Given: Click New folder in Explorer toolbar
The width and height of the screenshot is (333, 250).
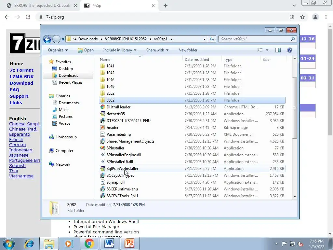Looking at the screenshot, I should [x=188, y=50].
